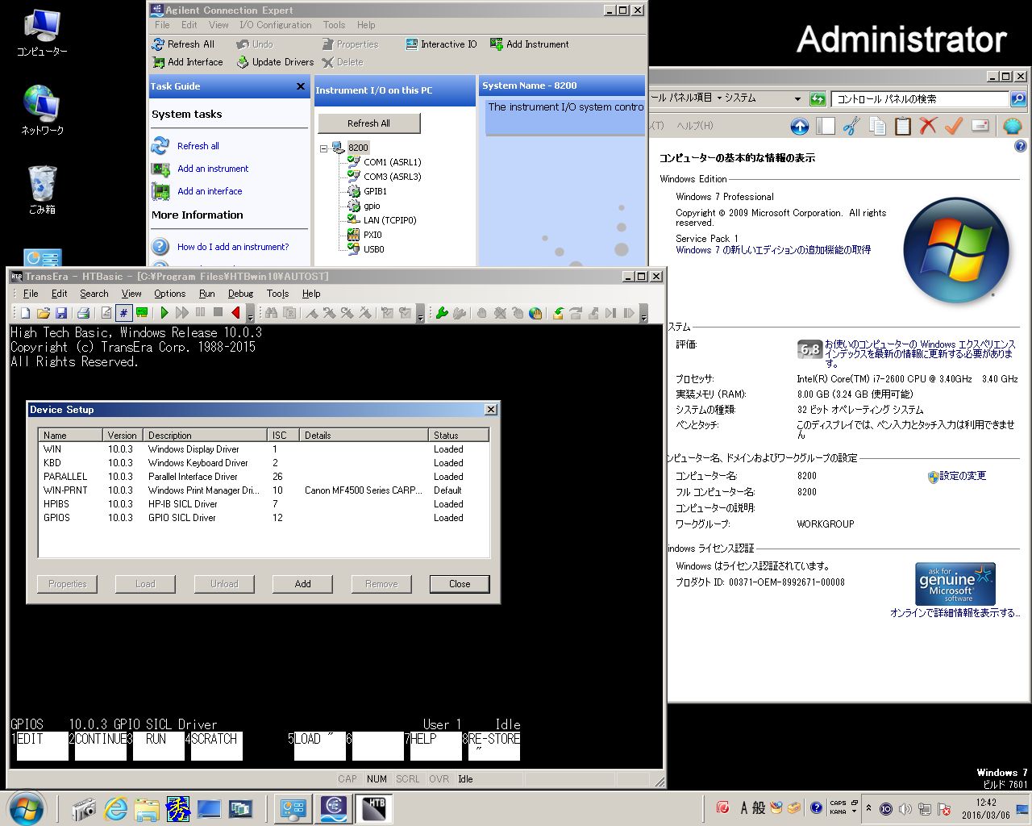Toggle the line numbers '#' icon in HTBasic
The height and width of the screenshot is (826, 1032).
123,313
